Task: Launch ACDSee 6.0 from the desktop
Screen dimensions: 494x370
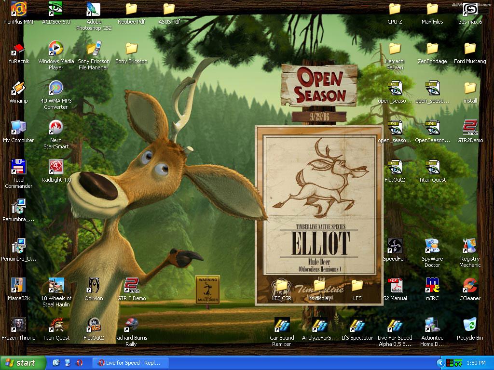Action: coord(56,9)
